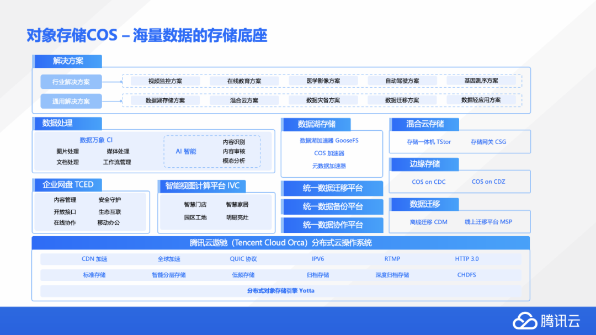Click 园区工地
596x335 pixels.
[x=195, y=217]
